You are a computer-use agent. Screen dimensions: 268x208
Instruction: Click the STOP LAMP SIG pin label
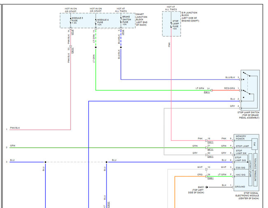240,159
